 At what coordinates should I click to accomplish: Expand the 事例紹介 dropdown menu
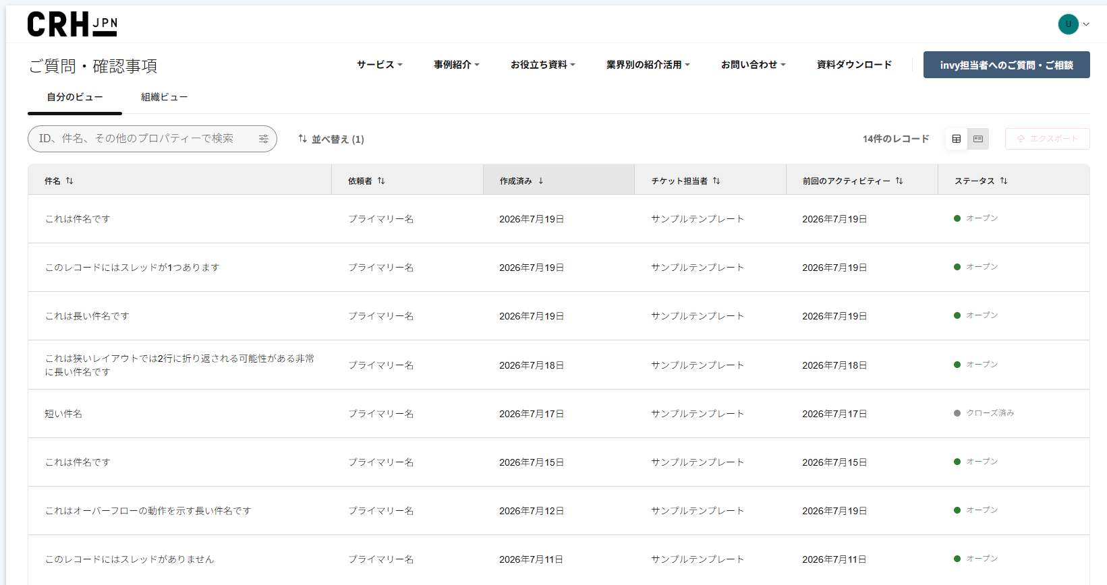coord(457,65)
